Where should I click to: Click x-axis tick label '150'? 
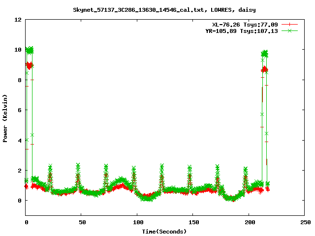click(x=194, y=222)
